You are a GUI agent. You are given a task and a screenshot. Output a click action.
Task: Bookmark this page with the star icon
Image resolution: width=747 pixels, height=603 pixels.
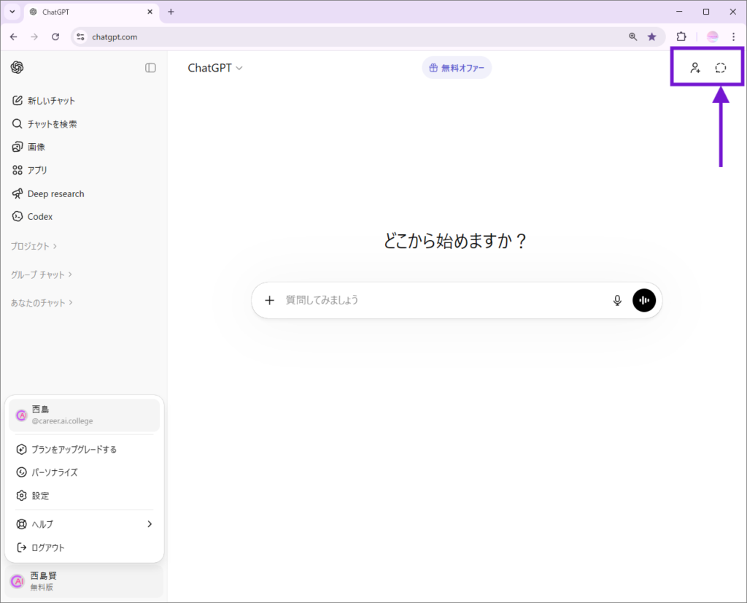pyautogui.click(x=652, y=37)
